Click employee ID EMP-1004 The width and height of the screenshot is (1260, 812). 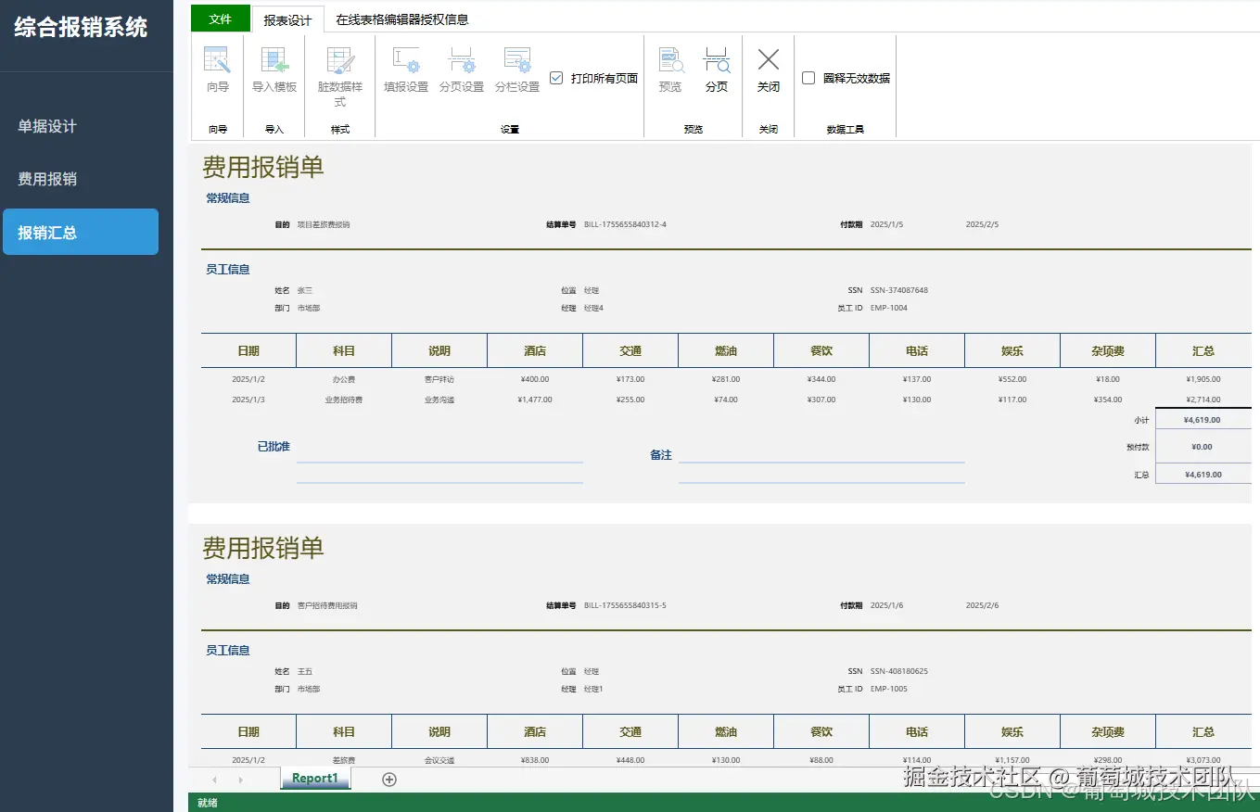889,308
